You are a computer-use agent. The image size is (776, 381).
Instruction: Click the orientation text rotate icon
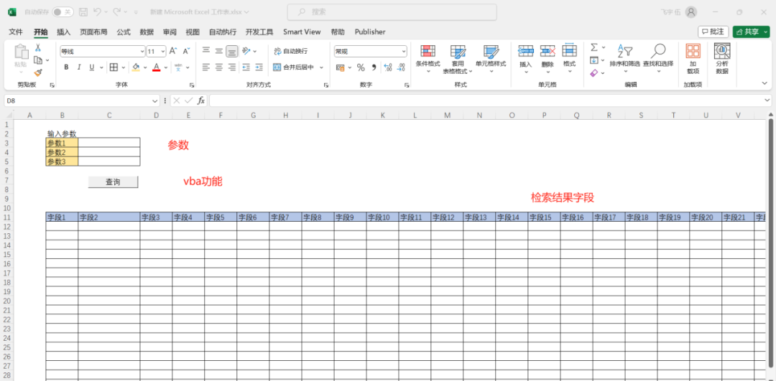coord(246,50)
